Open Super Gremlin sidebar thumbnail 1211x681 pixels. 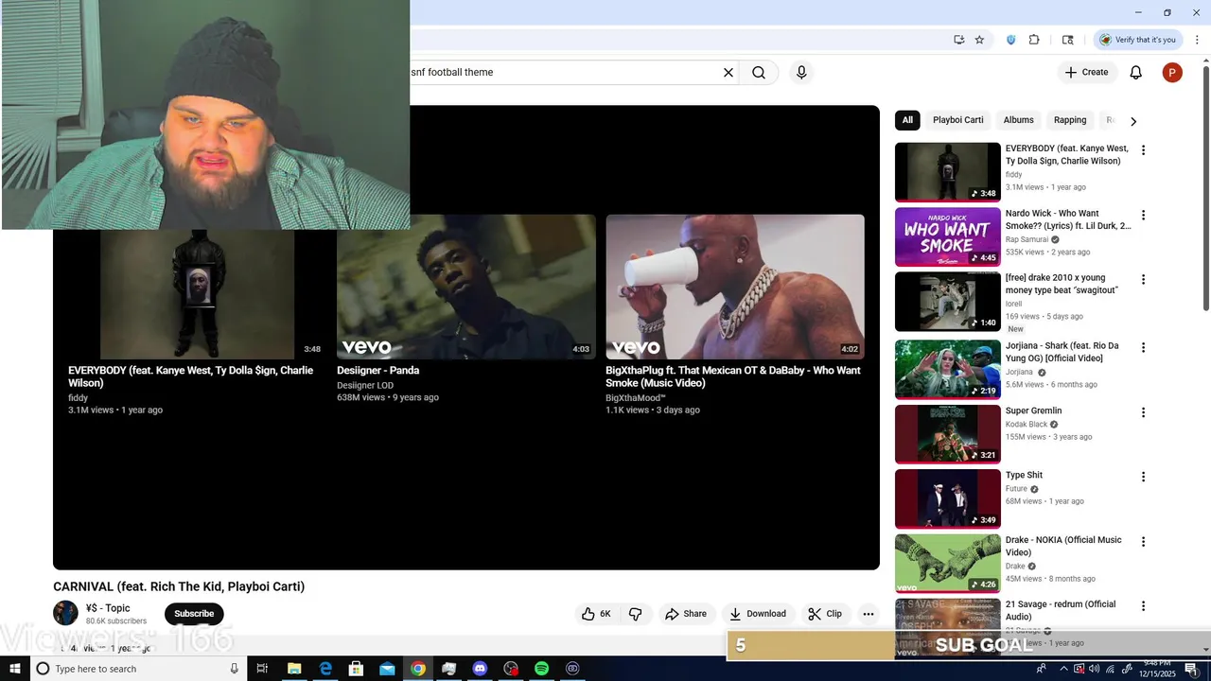[x=948, y=434]
